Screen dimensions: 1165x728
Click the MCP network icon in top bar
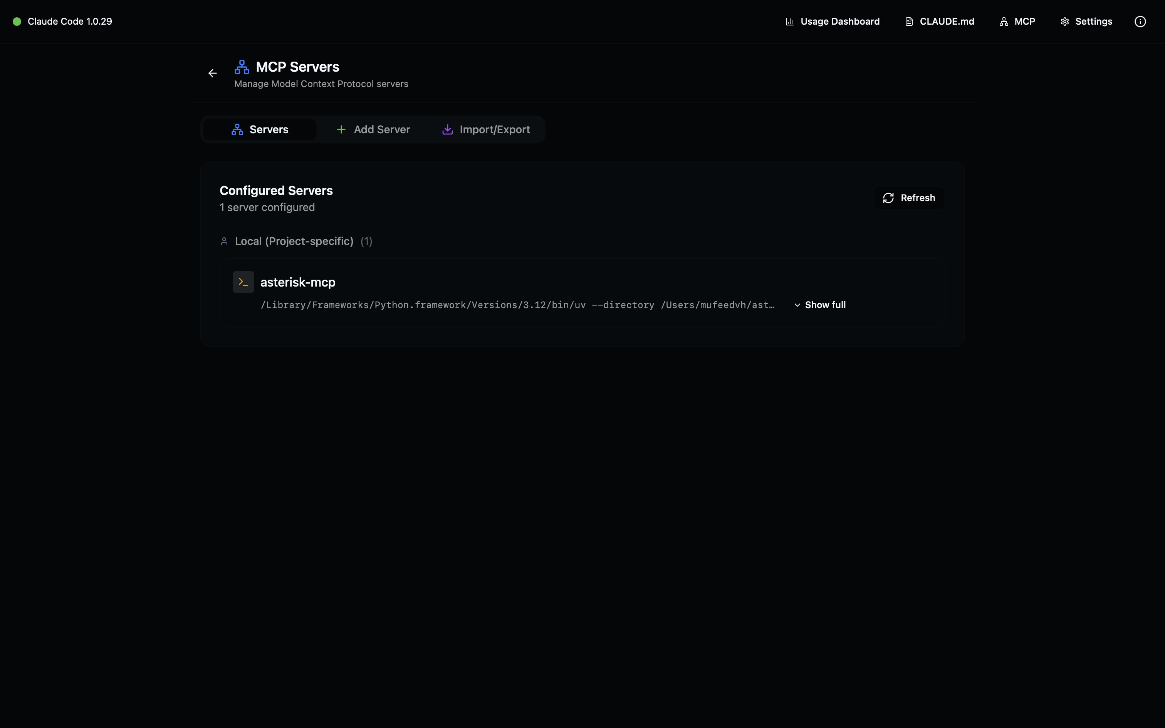[x=1004, y=22]
